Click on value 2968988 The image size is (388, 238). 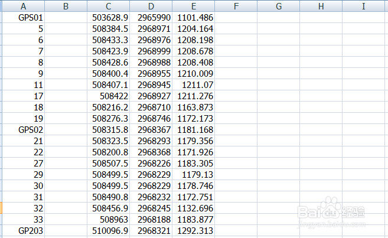click(151, 63)
